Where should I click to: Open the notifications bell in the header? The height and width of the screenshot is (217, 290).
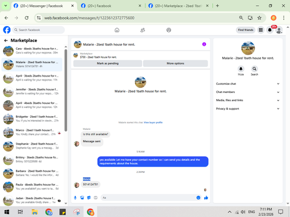point(270,30)
